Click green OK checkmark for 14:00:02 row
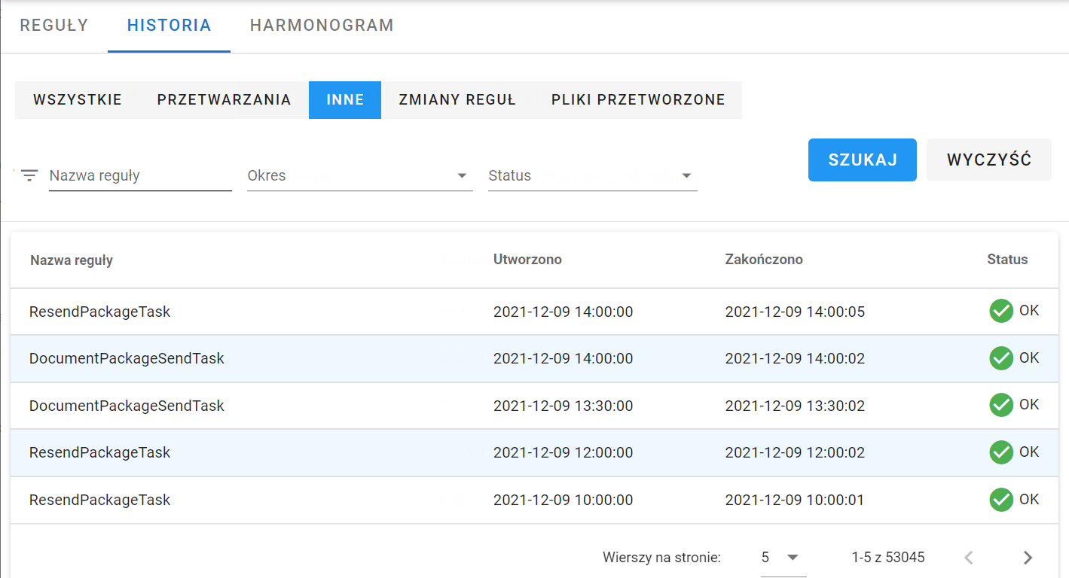Viewport: 1069px width, 578px height. 1001,358
